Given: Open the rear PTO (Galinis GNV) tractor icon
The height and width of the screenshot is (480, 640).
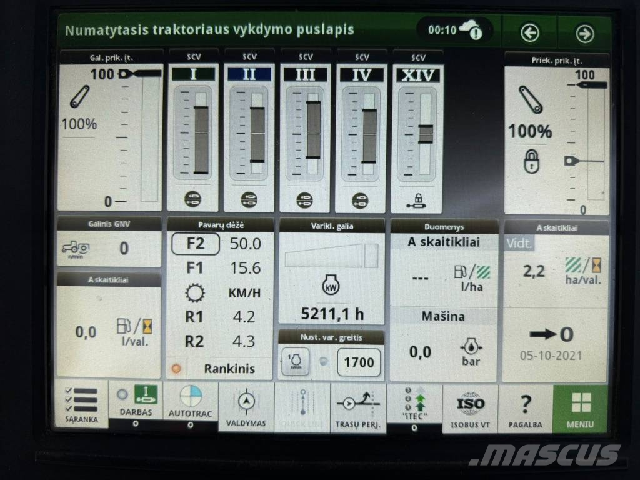Looking at the screenshot, I should point(76,249).
